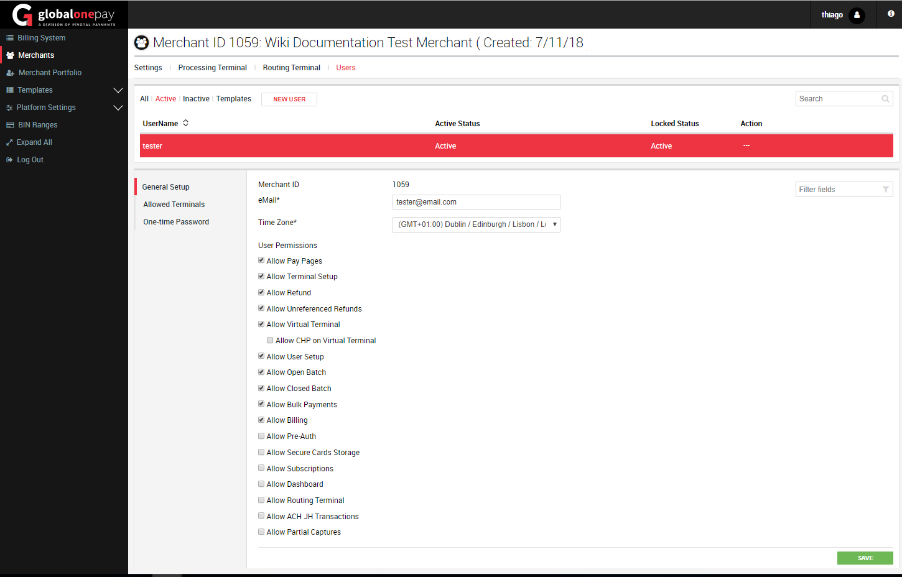Click the BIN Ranges card icon
The width and height of the screenshot is (902, 577).
click(10, 125)
